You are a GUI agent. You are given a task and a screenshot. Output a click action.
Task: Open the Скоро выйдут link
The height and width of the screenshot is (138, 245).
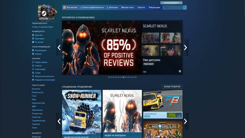(x=40, y=69)
